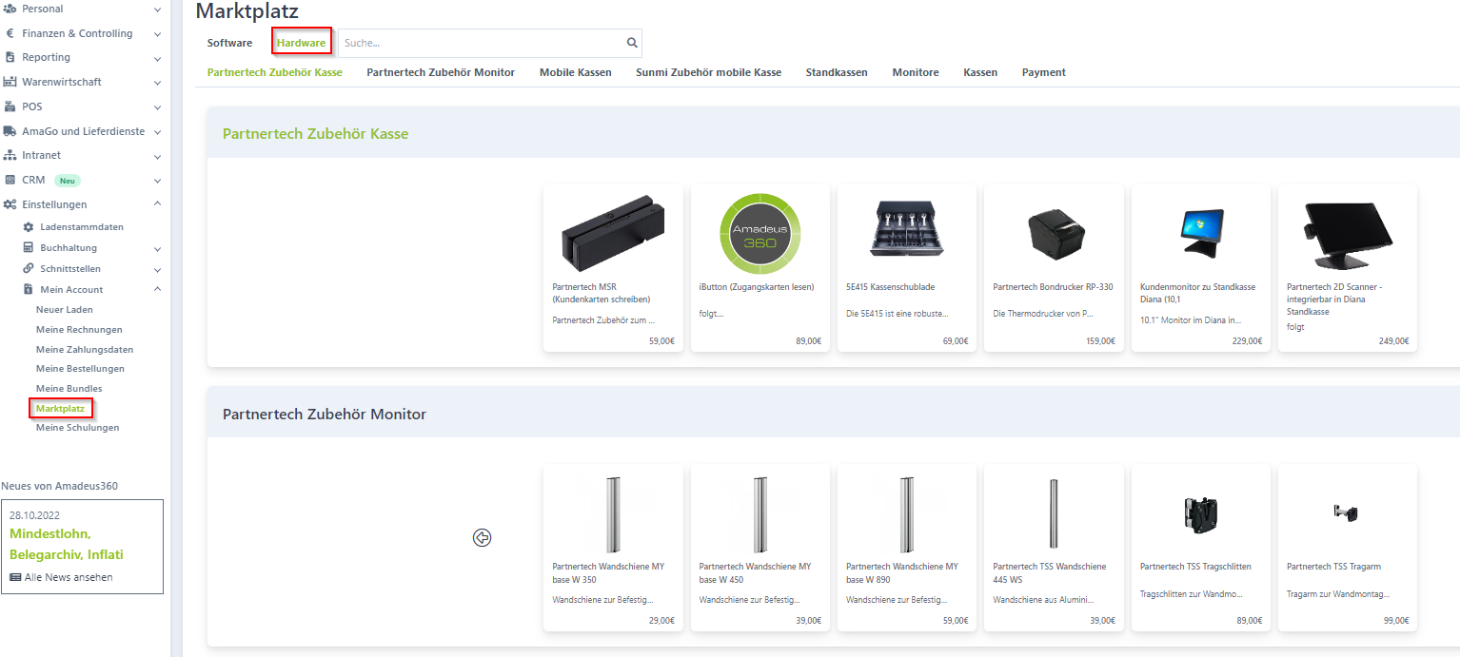Expand Finanzen & Controlling chevron
The image size is (1460, 657).
coord(157,34)
